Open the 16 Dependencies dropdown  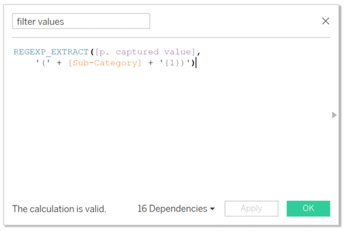pos(176,209)
